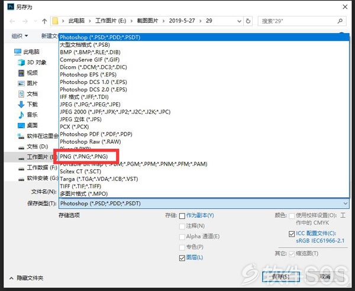Open 3D 对象 folder in sidebar
The image size is (355, 291).
point(32,62)
